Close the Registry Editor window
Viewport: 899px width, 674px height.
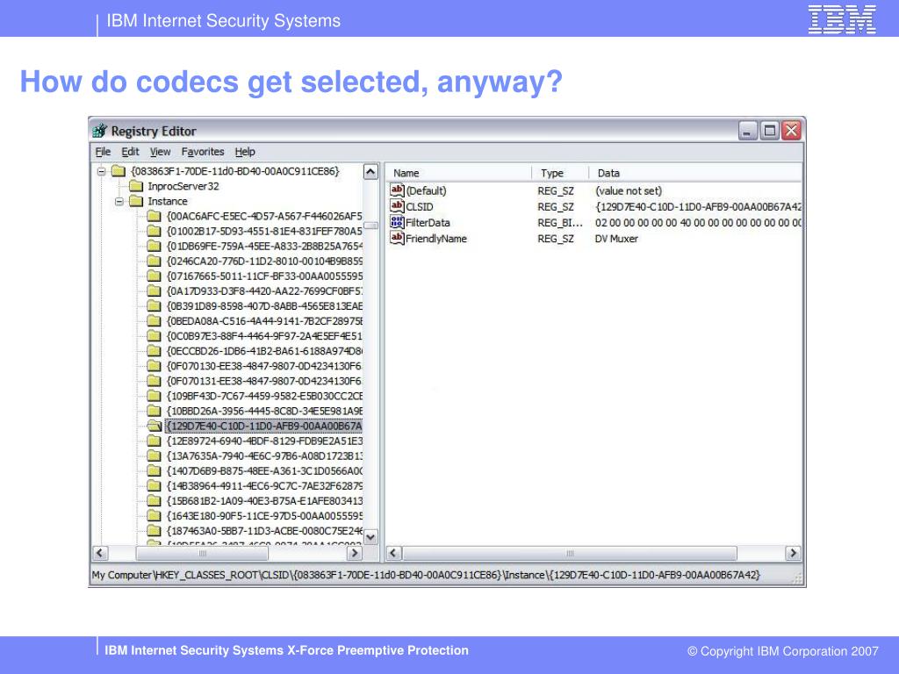tap(791, 132)
